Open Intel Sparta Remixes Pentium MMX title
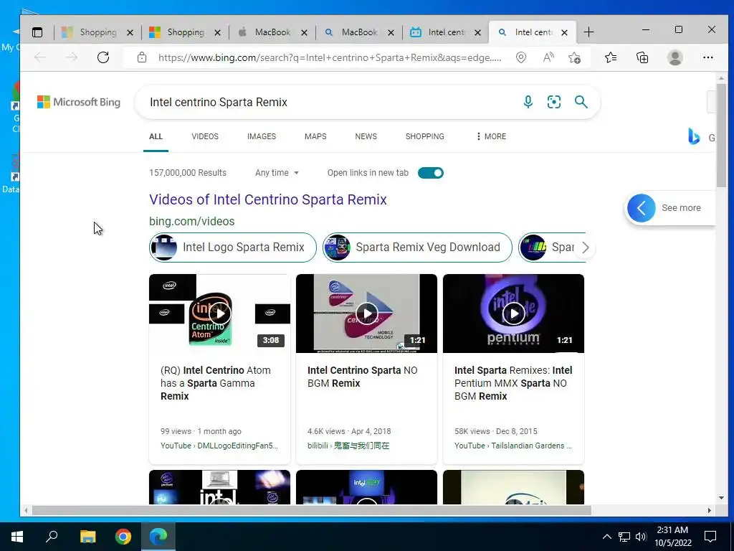This screenshot has height=551, width=734. click(513, 383)
